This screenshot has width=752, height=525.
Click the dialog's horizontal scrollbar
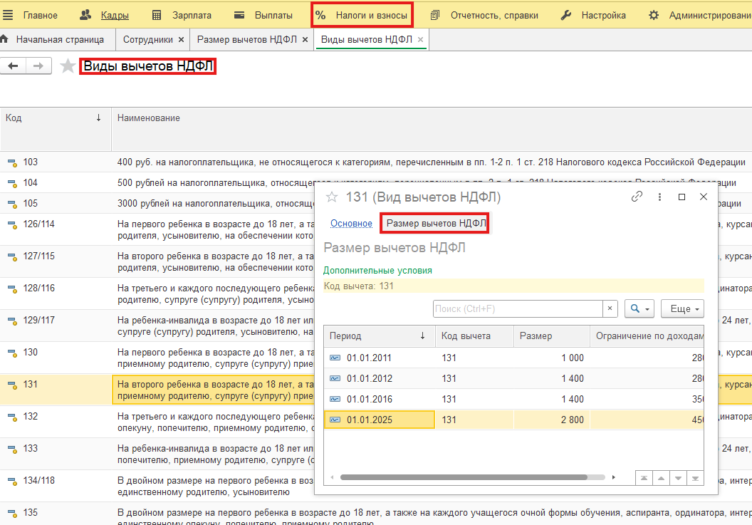(x=464, y=477)
